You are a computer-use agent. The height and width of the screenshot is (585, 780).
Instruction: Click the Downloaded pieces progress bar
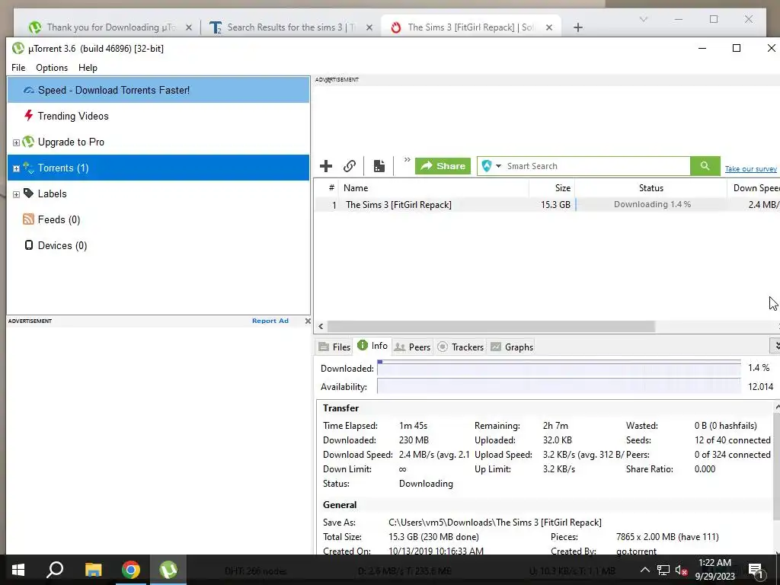point(558,368)
